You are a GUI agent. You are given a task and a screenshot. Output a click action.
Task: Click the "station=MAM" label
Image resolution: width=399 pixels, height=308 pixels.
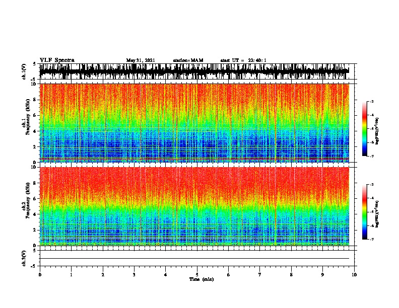188,60
